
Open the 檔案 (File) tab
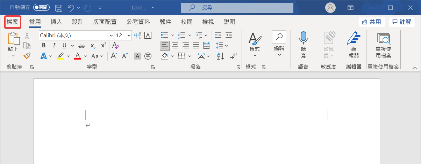(13, 22)
